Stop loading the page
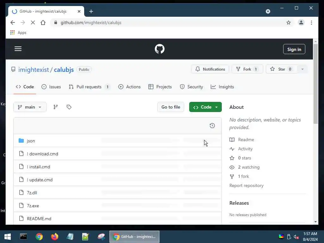The width and height of the screenshot is (324, 243). pyautogui.click(x=33, y=22)
